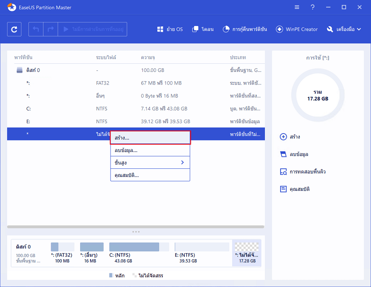
Task: Select the ดิสก์ 0 row in partition list
Action: pos(136,70)
